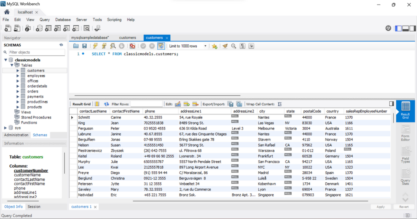Export recordset to external file icon

pos(230,104)
